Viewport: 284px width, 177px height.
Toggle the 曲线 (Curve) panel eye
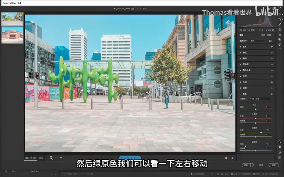(x=272, y=53)
